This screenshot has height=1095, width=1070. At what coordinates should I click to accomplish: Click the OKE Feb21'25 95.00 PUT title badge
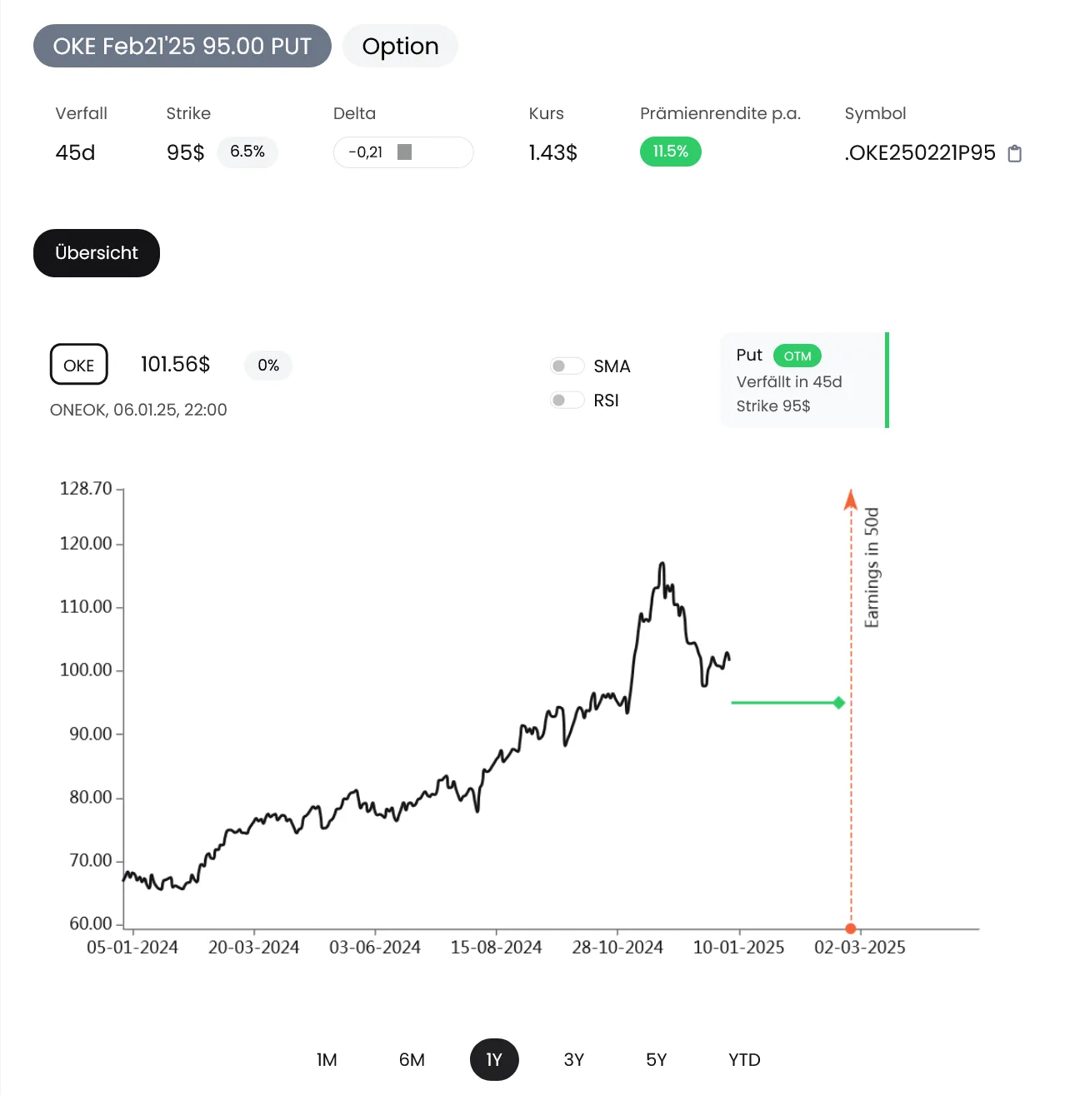182,46
